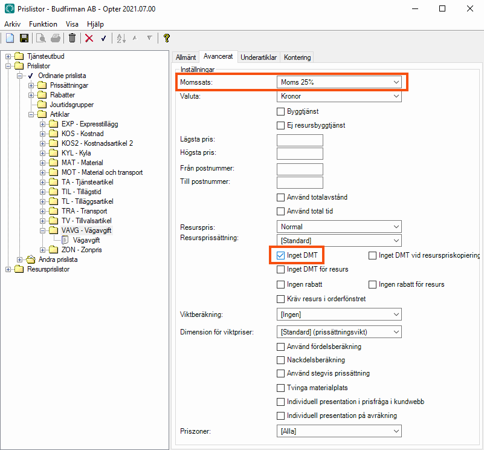The width and height of the screenshot is (484, 450).
Task: Click the Lägsta pris input field
Action: 300,140
